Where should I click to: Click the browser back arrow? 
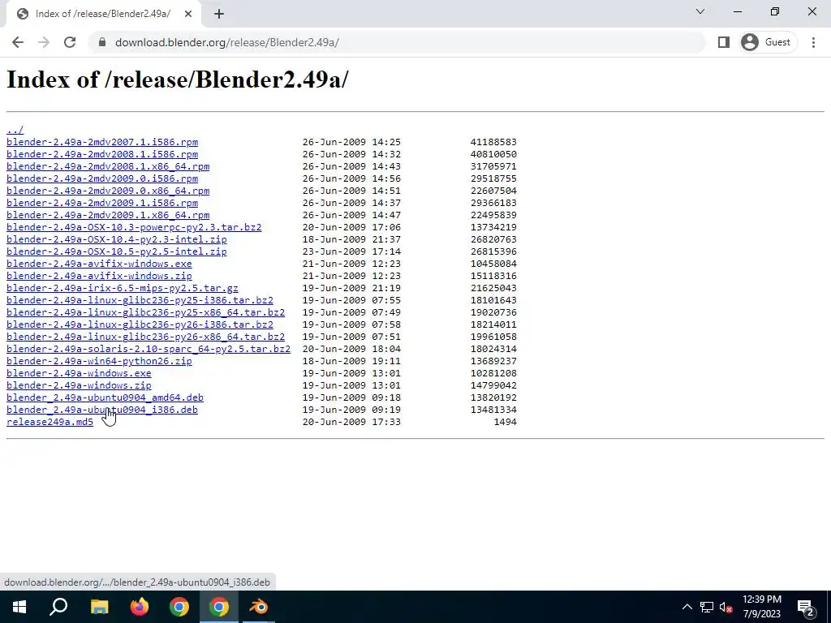(18, 42)
